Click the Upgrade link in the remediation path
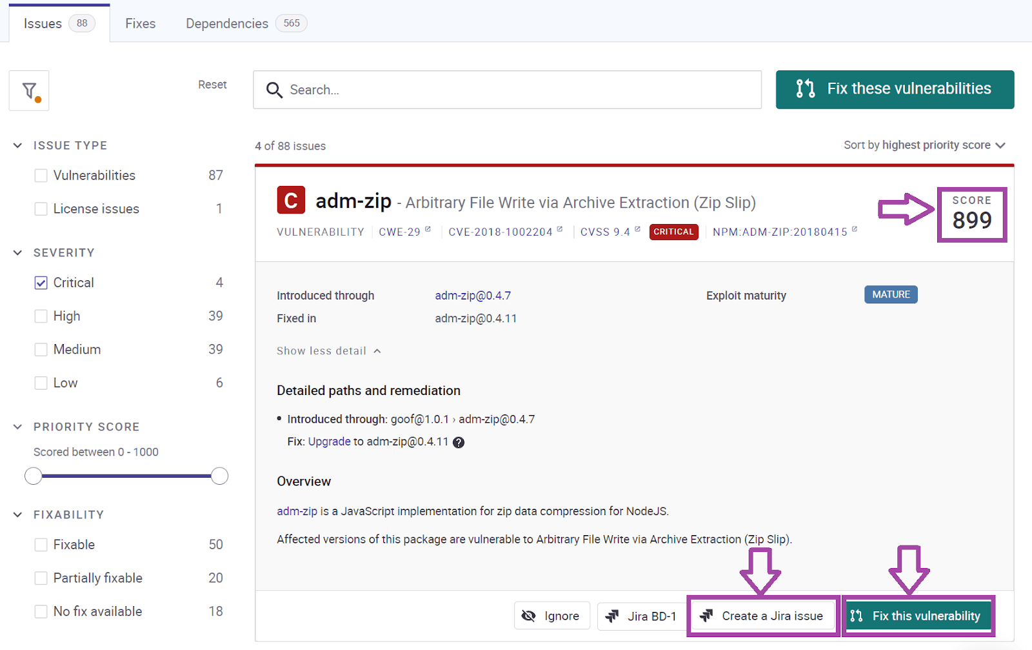Viewport: 1032px width, 650px height. click(330, 442)
